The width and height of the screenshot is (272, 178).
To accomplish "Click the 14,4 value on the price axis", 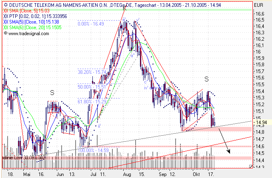I will click(260, 160).
